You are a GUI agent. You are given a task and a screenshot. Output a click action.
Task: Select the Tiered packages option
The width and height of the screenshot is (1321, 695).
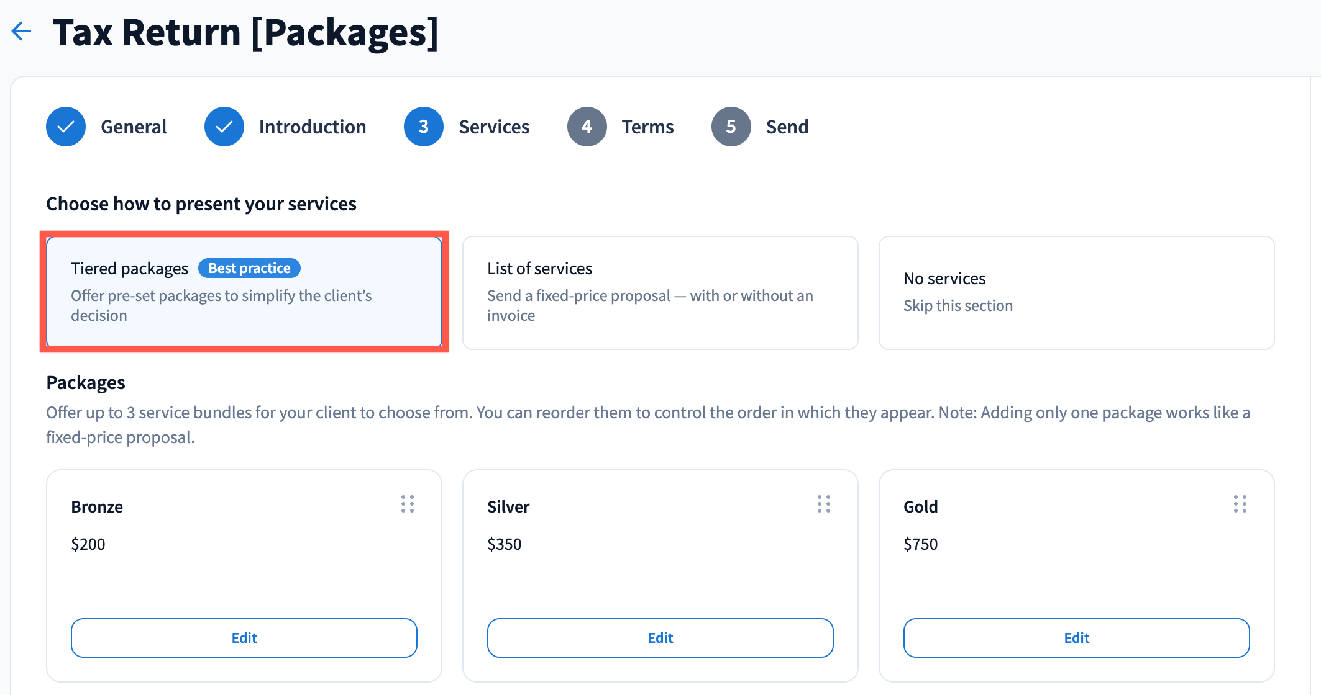pyautogui.click(x=244, y=292)
